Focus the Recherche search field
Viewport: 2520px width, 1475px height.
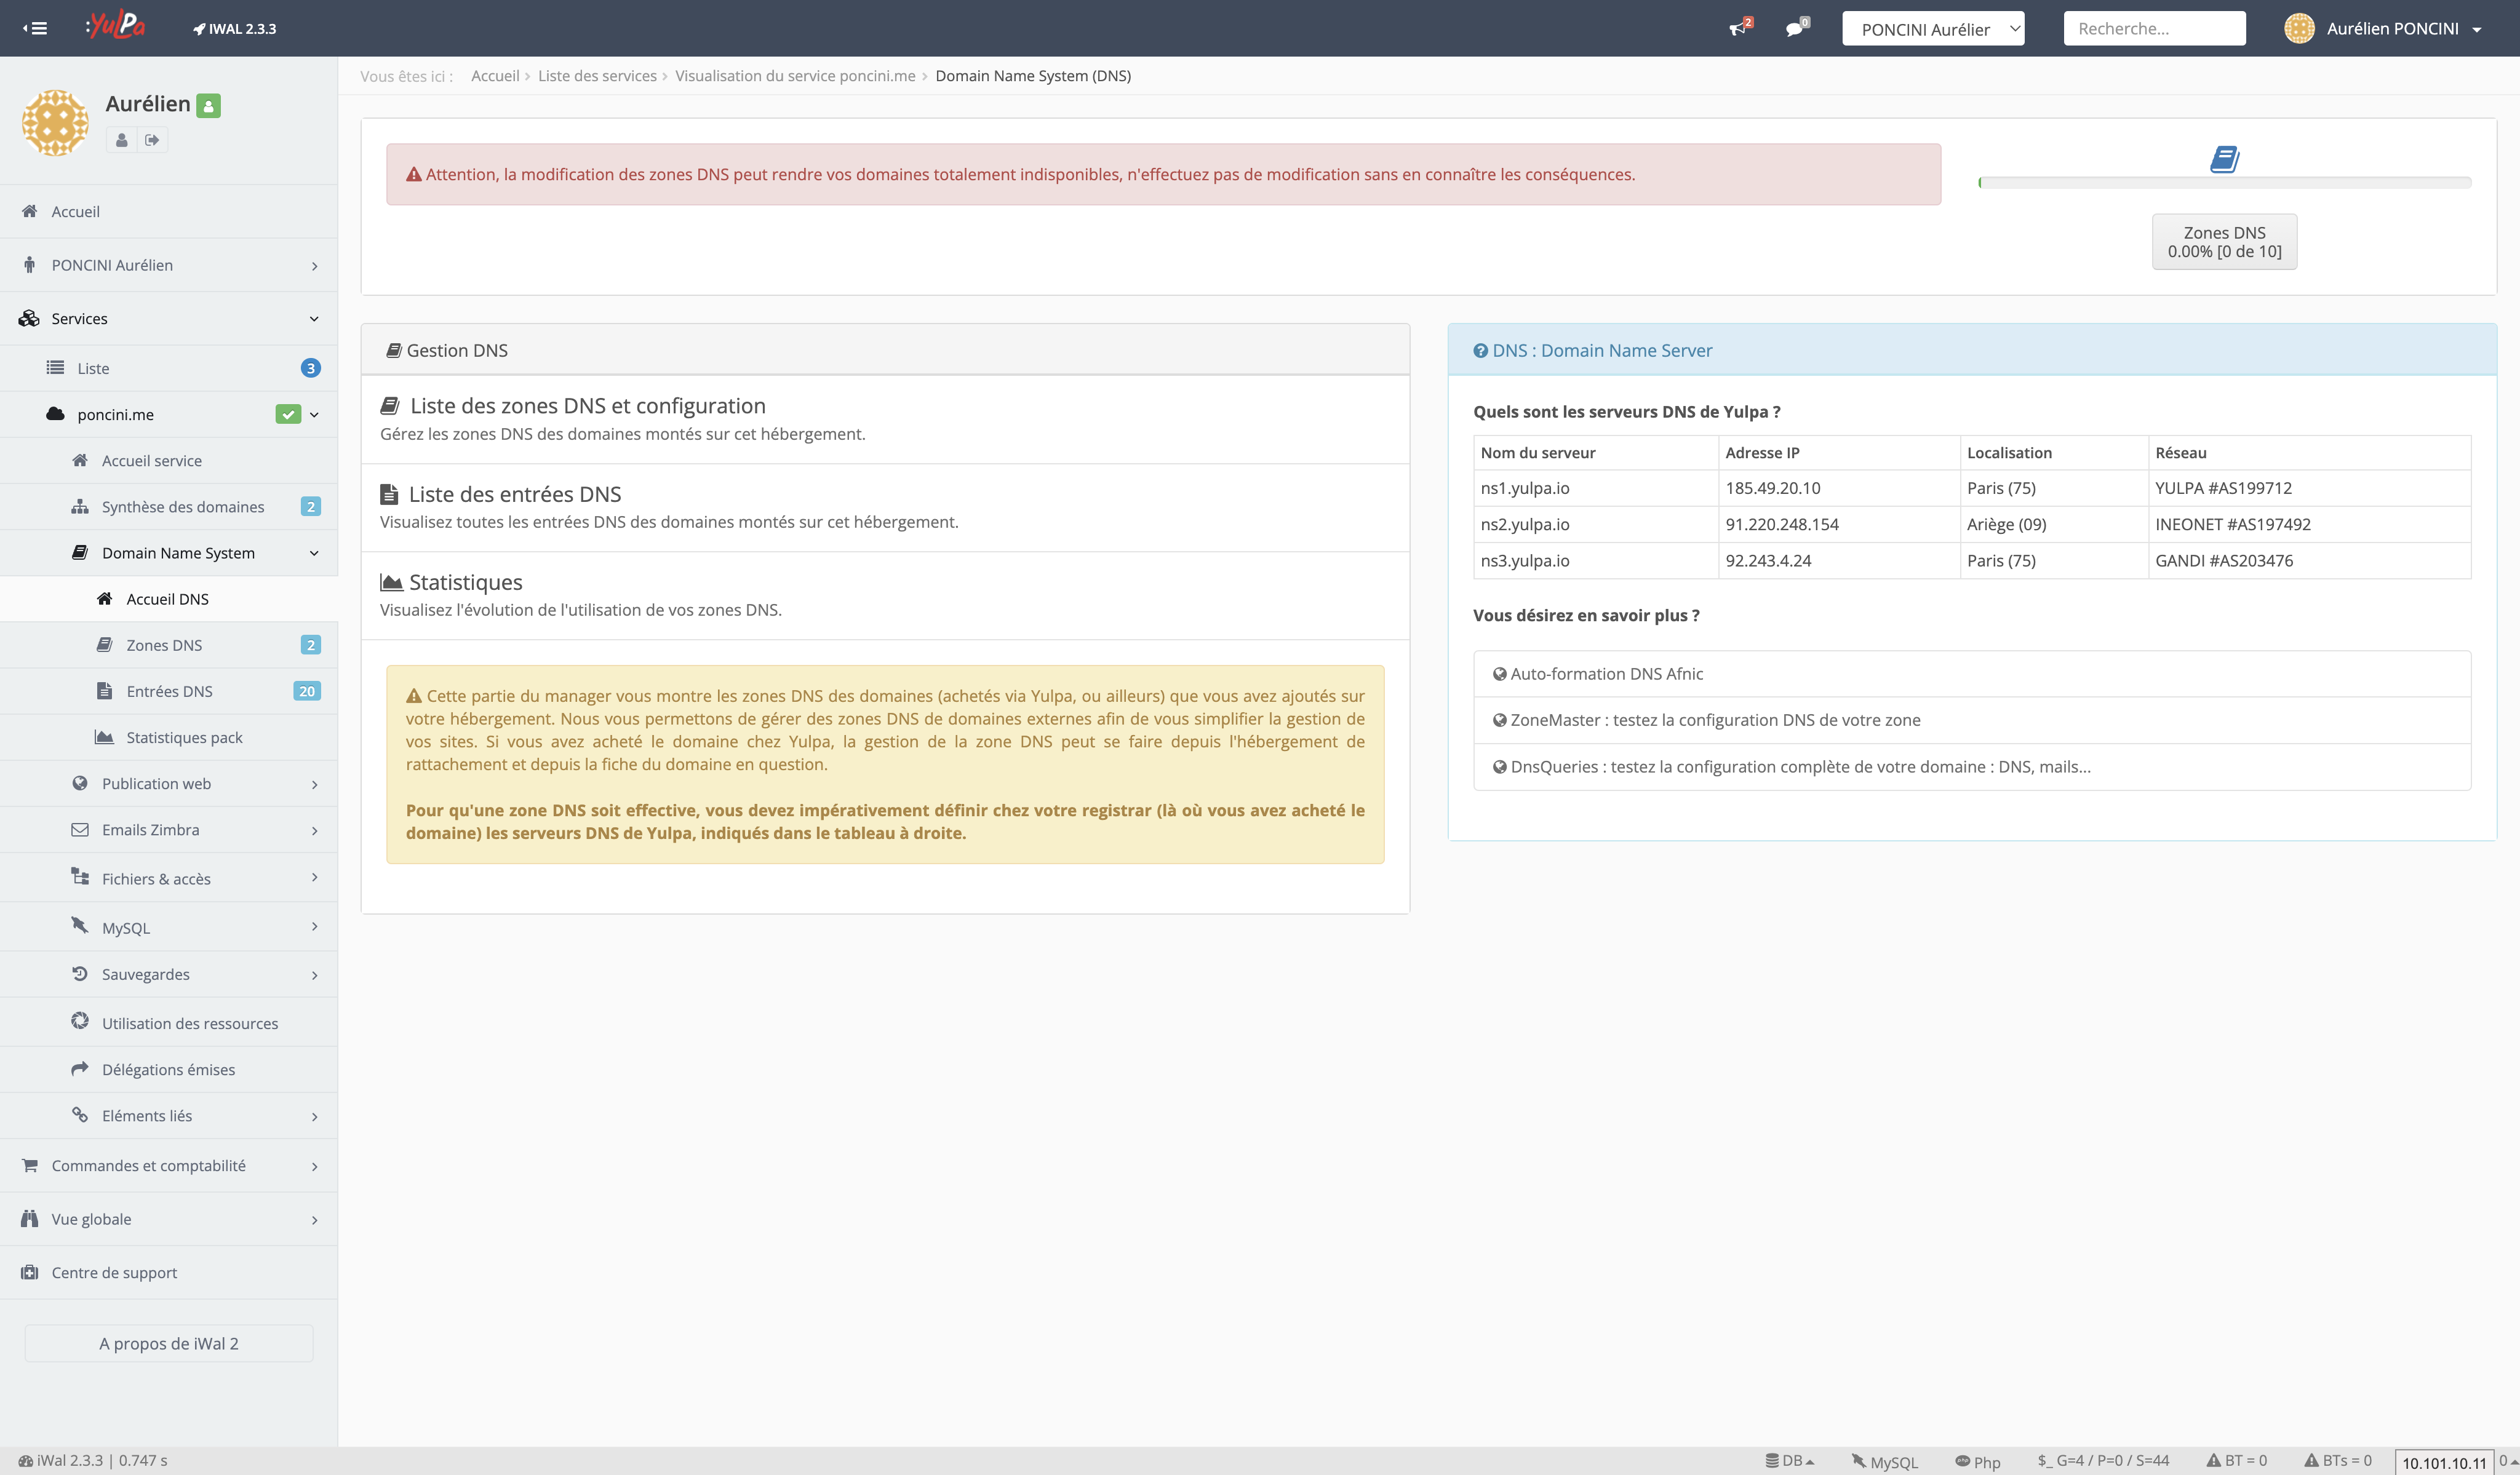pyautogui.click(x=2154, y=29)
